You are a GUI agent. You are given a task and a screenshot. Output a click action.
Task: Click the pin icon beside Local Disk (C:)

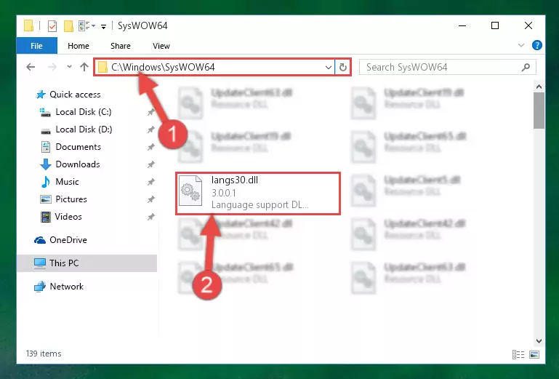[150, 112]
